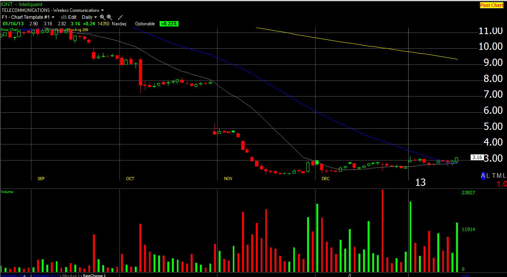Click the +8.22% percent change box
This screenshot has height=277, width=507.
tap(169, 24)
